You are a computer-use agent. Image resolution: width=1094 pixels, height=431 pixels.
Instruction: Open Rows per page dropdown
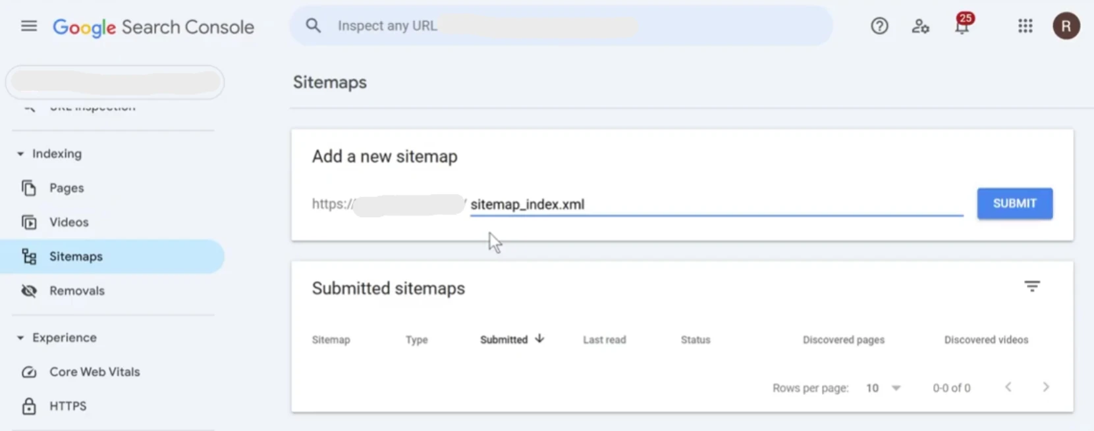(883, 388)
